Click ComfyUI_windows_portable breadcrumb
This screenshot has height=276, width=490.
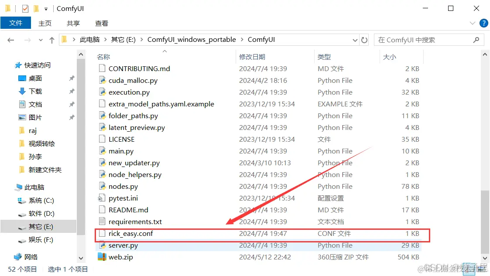(192, 40)
